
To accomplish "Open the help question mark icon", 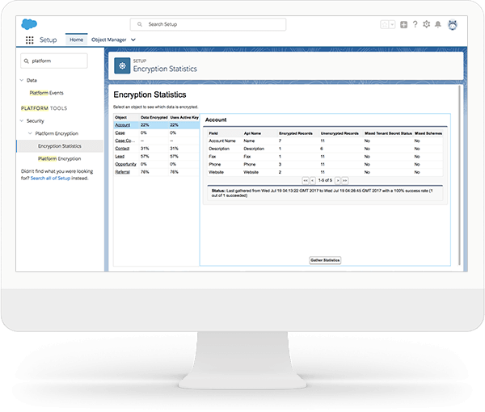I will tap(415, 24).
